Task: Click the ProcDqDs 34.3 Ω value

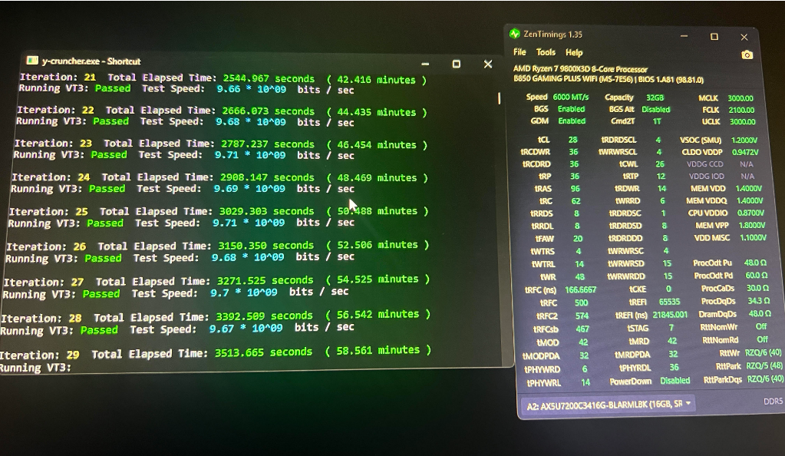Action: 758,301
